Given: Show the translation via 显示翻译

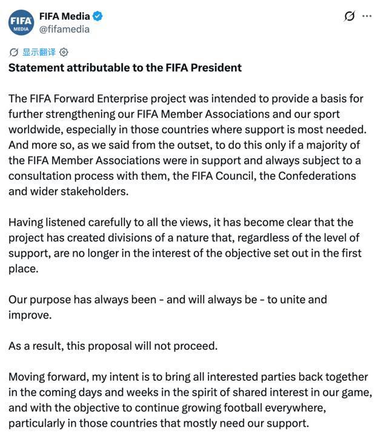Looking at the screenshot, I should (39, 52).
